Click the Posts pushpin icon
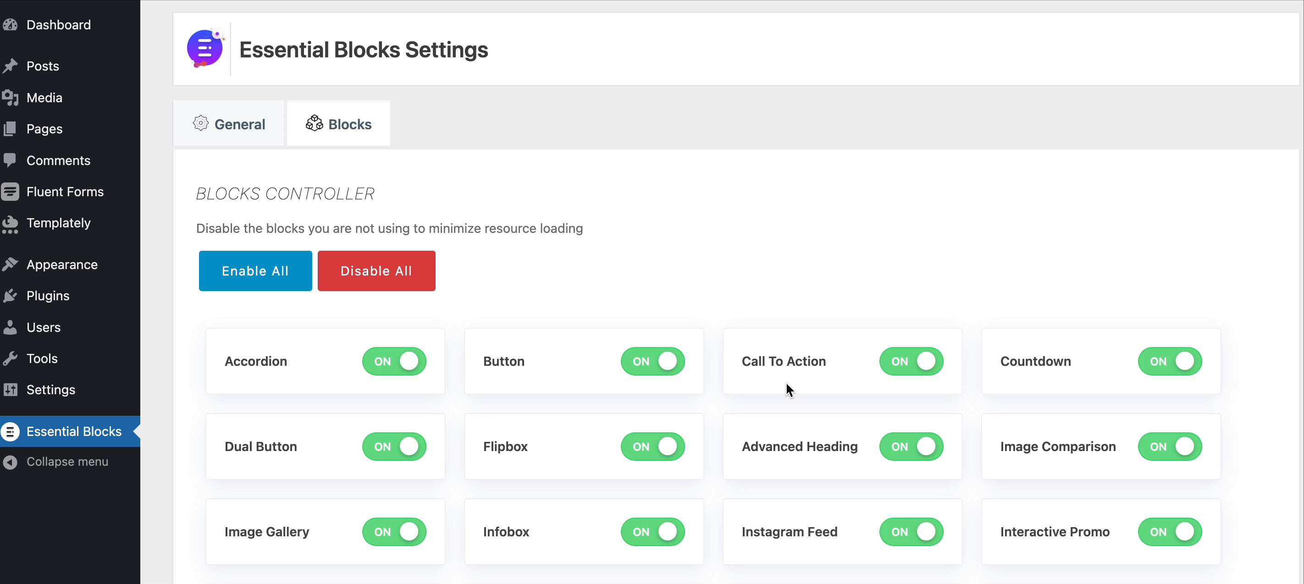 click(x=10, y=66)
